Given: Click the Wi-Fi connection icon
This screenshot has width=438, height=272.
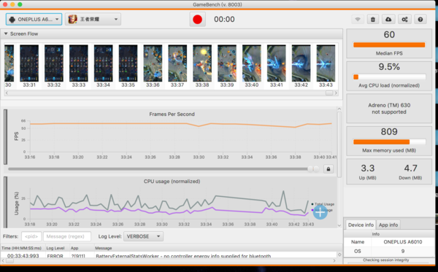Looking at the screenshot, I should 358,19.
